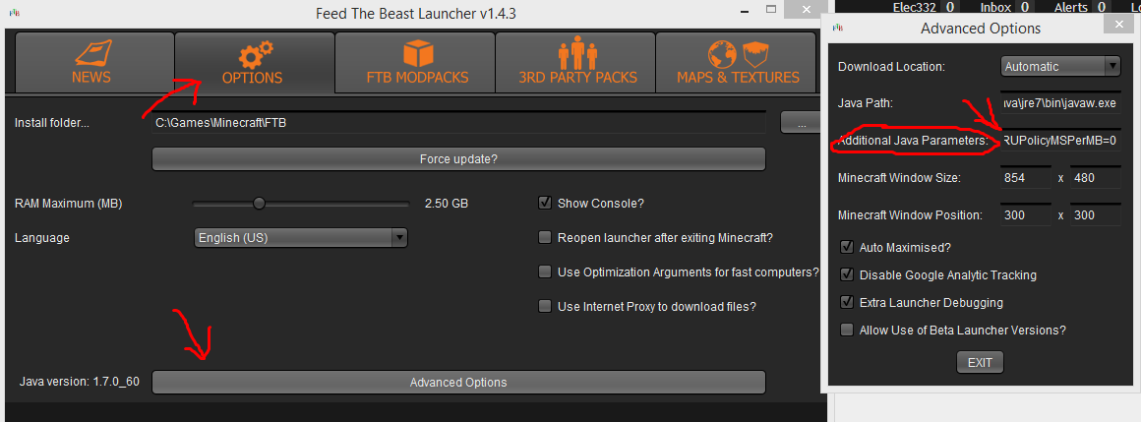Click the globe icon on Maps & Textures

[722, 54]
